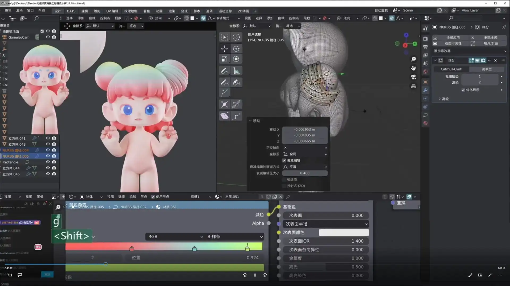The width and height of the screenshot is (510, 286).
Task: Hide 立方体.041 with its eye toggle
Action: tap(48, 138)
